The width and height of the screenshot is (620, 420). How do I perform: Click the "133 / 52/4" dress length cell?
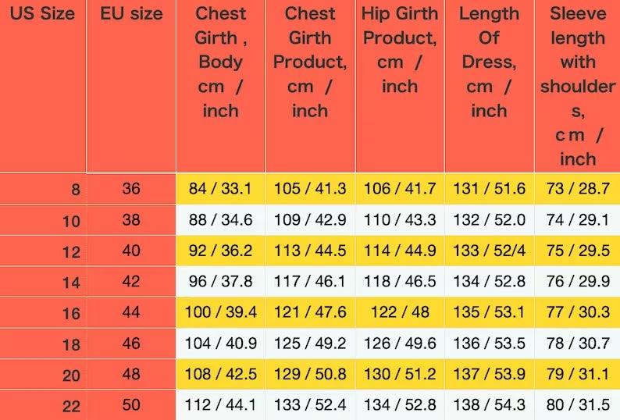489,251
